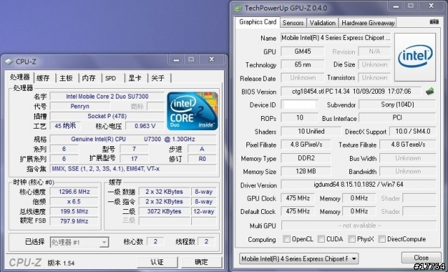Minimize the GPU-Z window
The height and width of the screenshot is (272, 448).
395,6
